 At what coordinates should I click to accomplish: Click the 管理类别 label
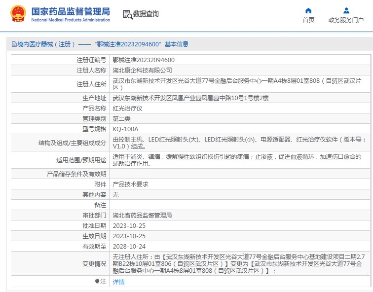94,119
